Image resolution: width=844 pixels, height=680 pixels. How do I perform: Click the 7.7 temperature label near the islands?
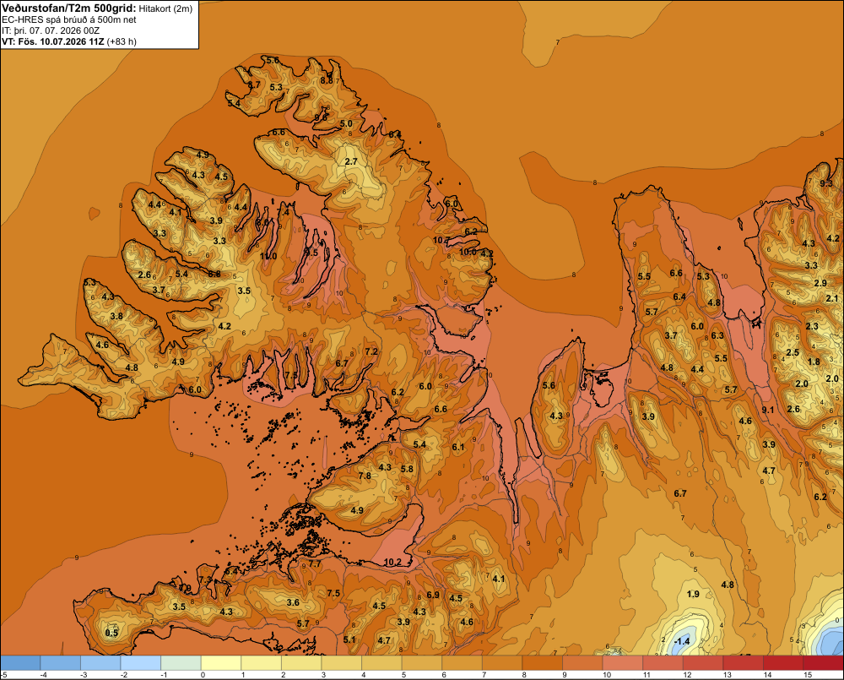[314, 564]
